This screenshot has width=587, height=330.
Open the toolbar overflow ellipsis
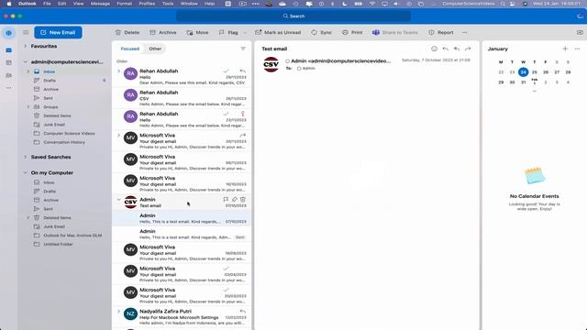tap(465, 33)
